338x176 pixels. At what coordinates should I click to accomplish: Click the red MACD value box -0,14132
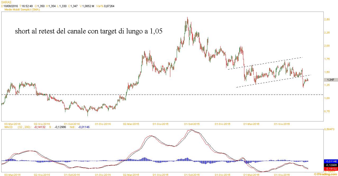point(331,169)
